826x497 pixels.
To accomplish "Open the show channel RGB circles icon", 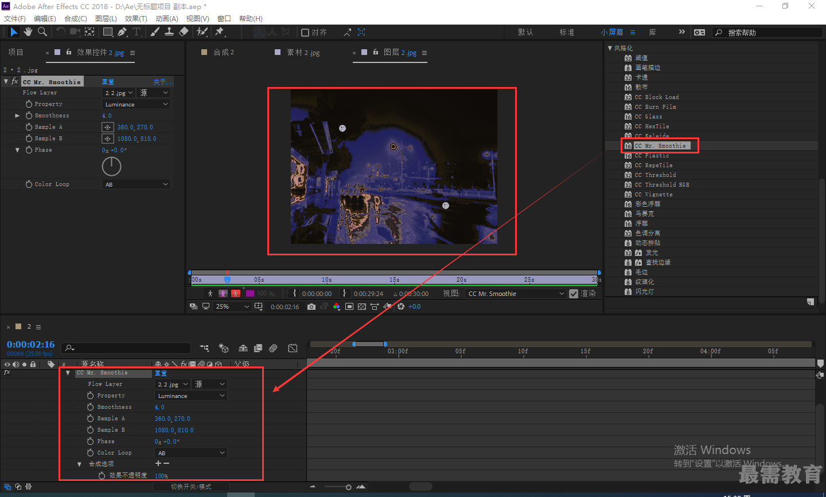I will [336, 307].
